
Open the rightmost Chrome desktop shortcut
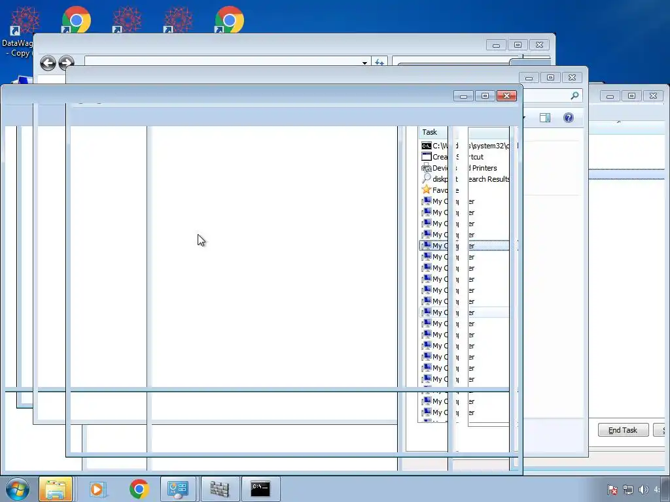(x=230, y=20)
